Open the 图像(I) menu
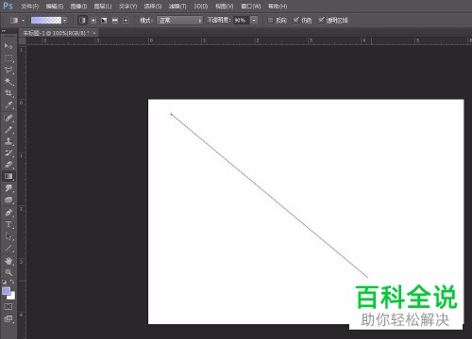 point(78,7)
